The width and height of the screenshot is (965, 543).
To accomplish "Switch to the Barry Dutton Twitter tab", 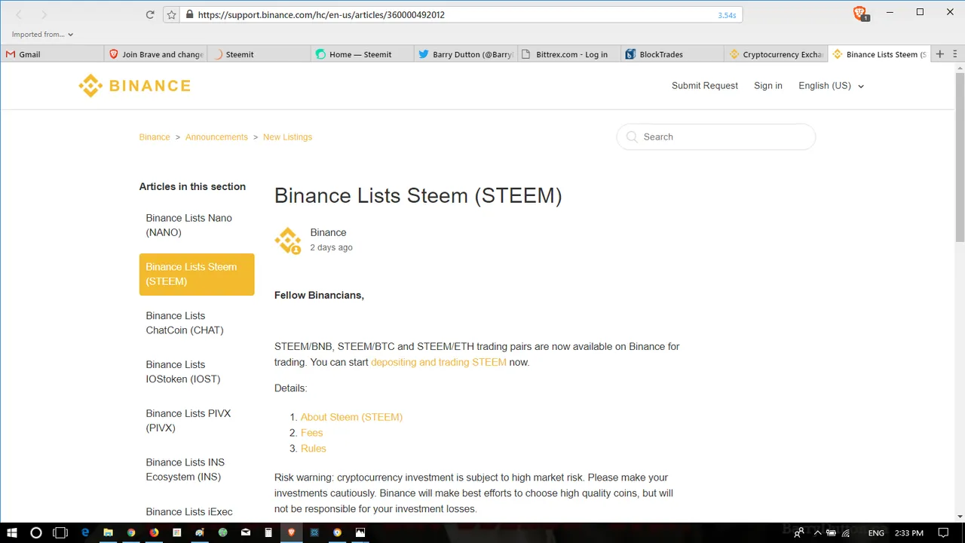I will 466,54.
